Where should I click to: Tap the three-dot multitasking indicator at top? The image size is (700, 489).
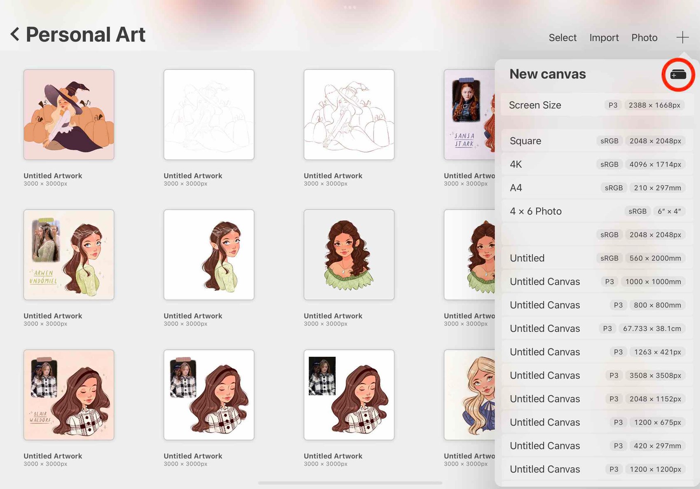point(350,7)
